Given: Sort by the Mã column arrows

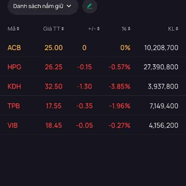Looking at the screenshot, I should point(18,29).
